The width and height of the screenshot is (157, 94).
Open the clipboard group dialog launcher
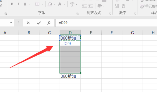pyautogui.click(x=6, y=14)
